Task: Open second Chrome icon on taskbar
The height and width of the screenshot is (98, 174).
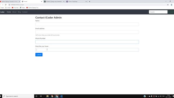Action: (57, 96)
